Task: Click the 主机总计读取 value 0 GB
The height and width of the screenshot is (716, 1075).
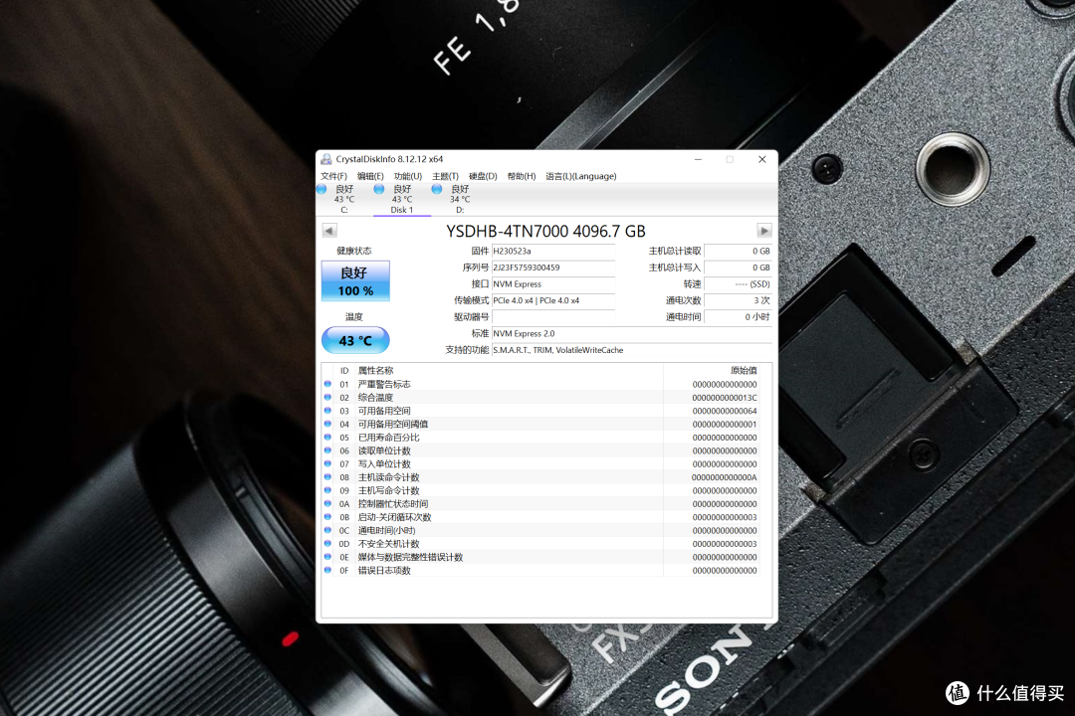Action: click(738, 252)
